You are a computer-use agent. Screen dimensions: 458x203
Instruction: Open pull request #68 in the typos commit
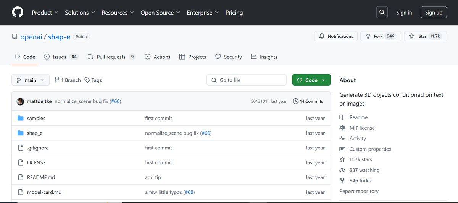[x=189, y=192]
